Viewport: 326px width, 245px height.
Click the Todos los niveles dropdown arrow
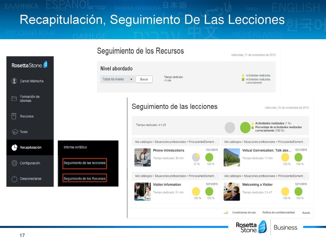[131, 79]
